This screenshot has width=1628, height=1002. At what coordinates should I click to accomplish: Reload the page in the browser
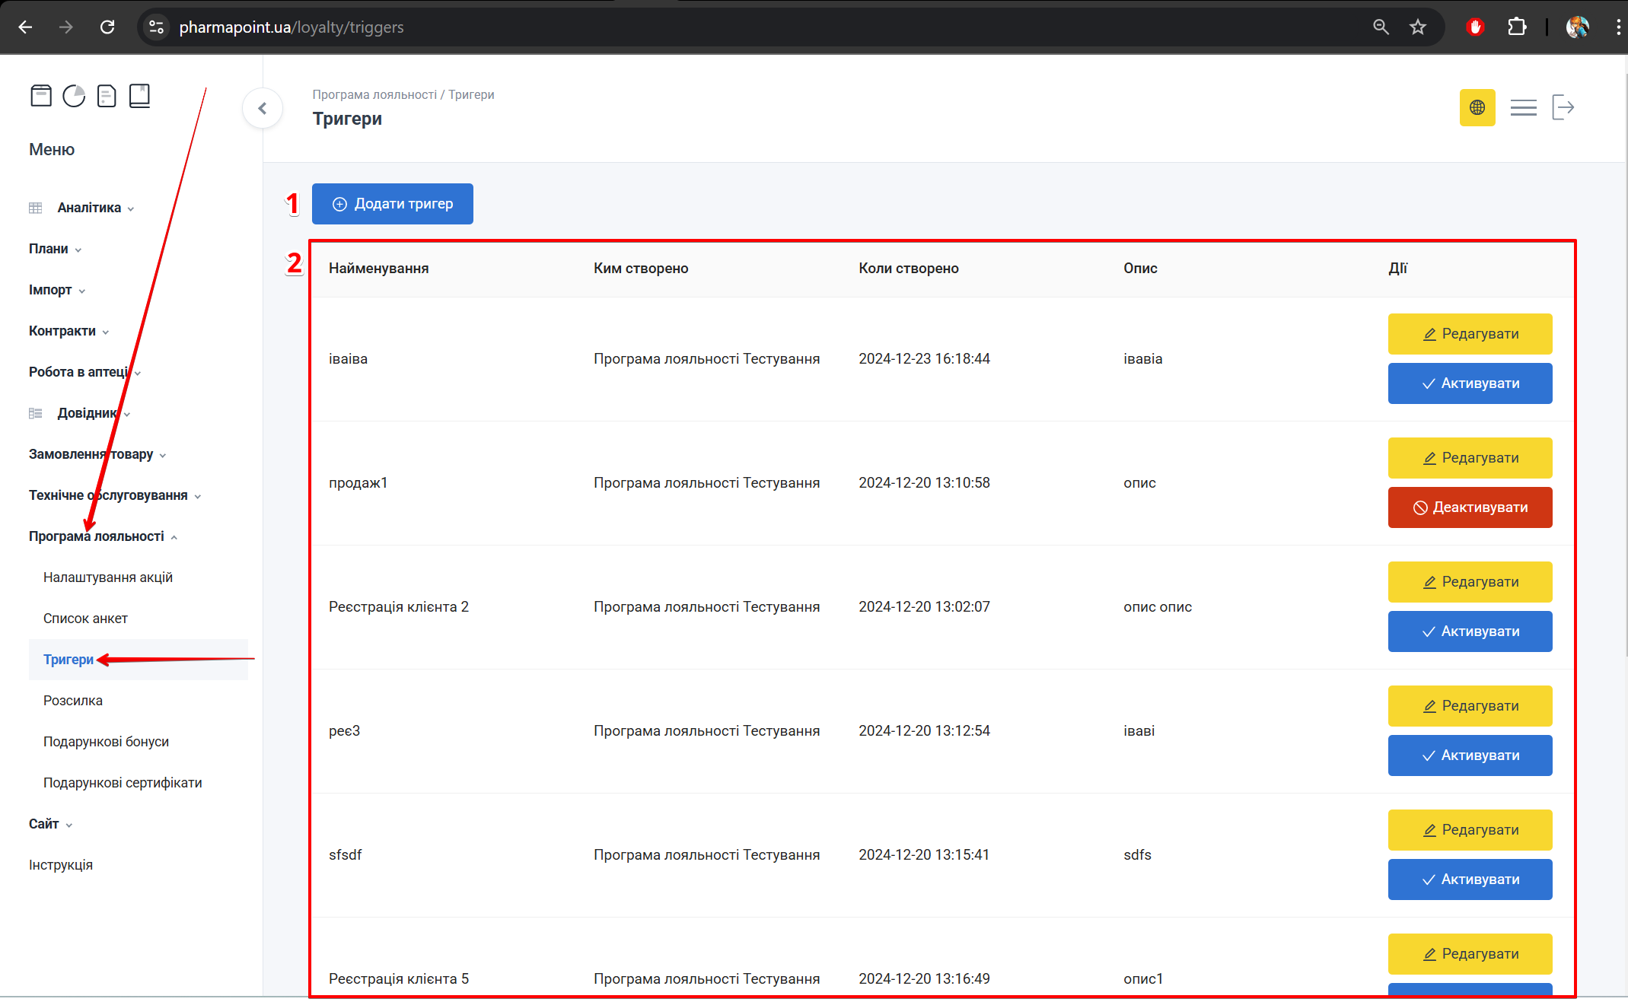pos(107,27)
